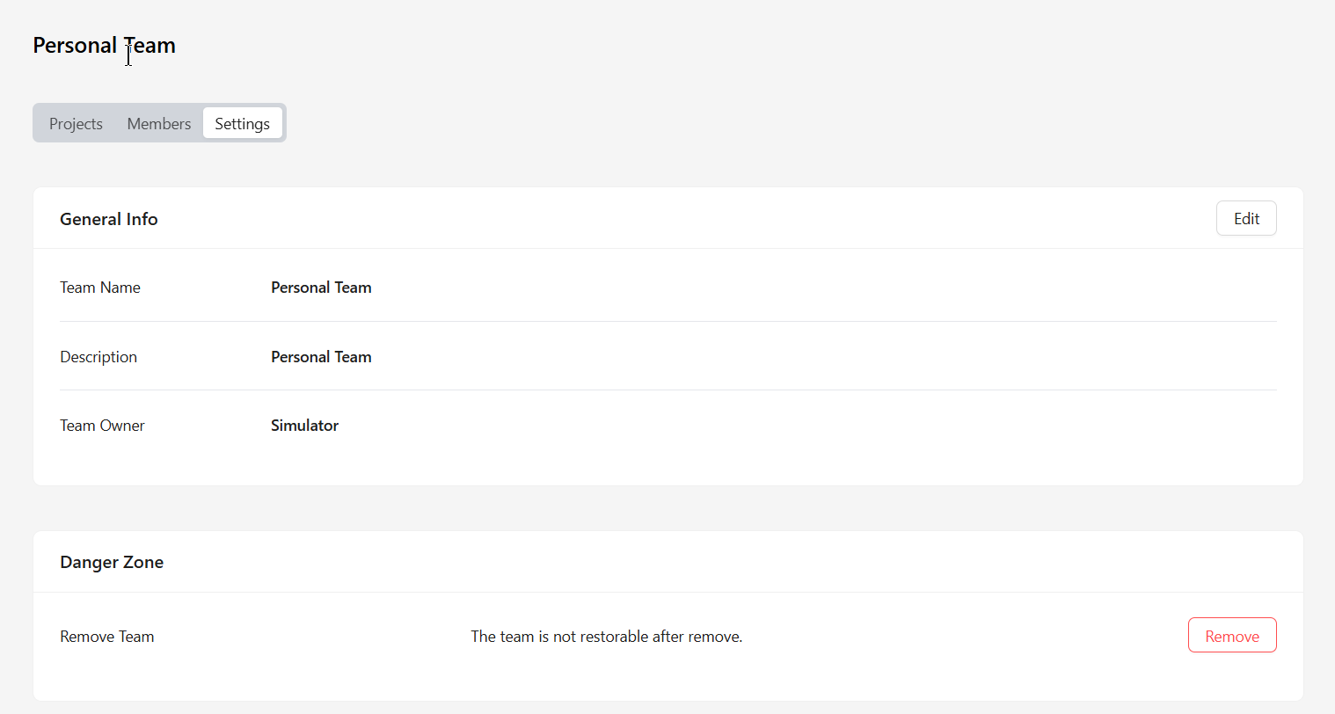Viewport: 1335px width, 714px height.
Task: Click the red Remove team button
Action: click(x=1232, y=635)
